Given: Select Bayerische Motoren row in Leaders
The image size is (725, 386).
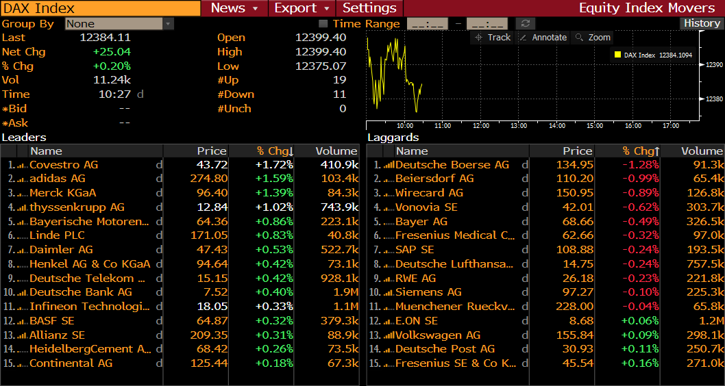Looking at the screenshot, I should pos(180,222).
